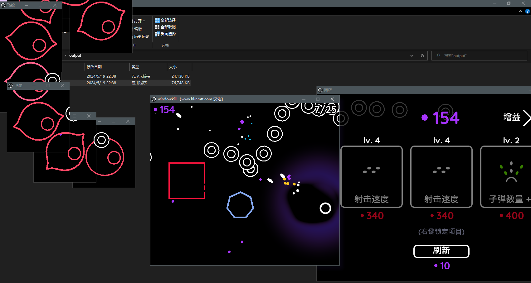
Task: Click the 反向选择 invert selection option
Action: (x=165, y=34)
